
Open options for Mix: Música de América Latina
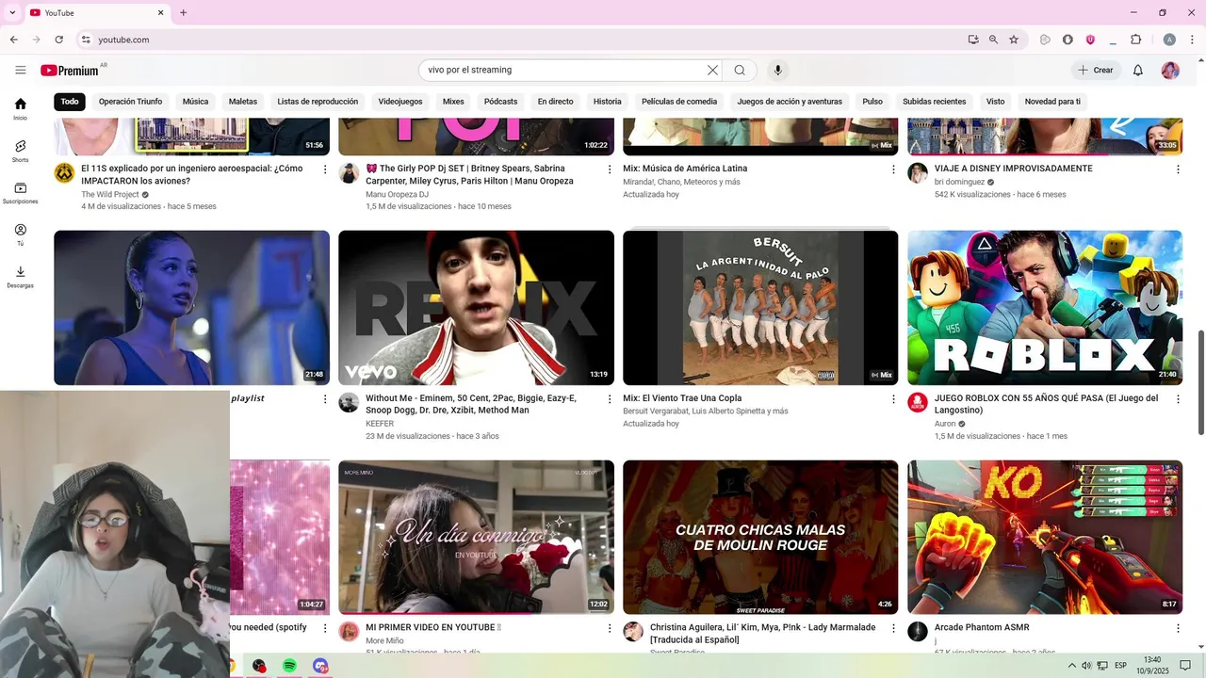coord(893,169)
